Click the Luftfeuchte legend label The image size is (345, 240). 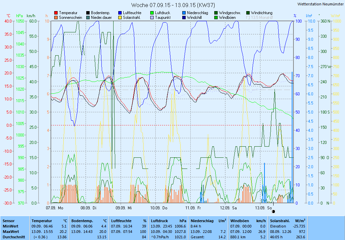(x=132, y=13)
